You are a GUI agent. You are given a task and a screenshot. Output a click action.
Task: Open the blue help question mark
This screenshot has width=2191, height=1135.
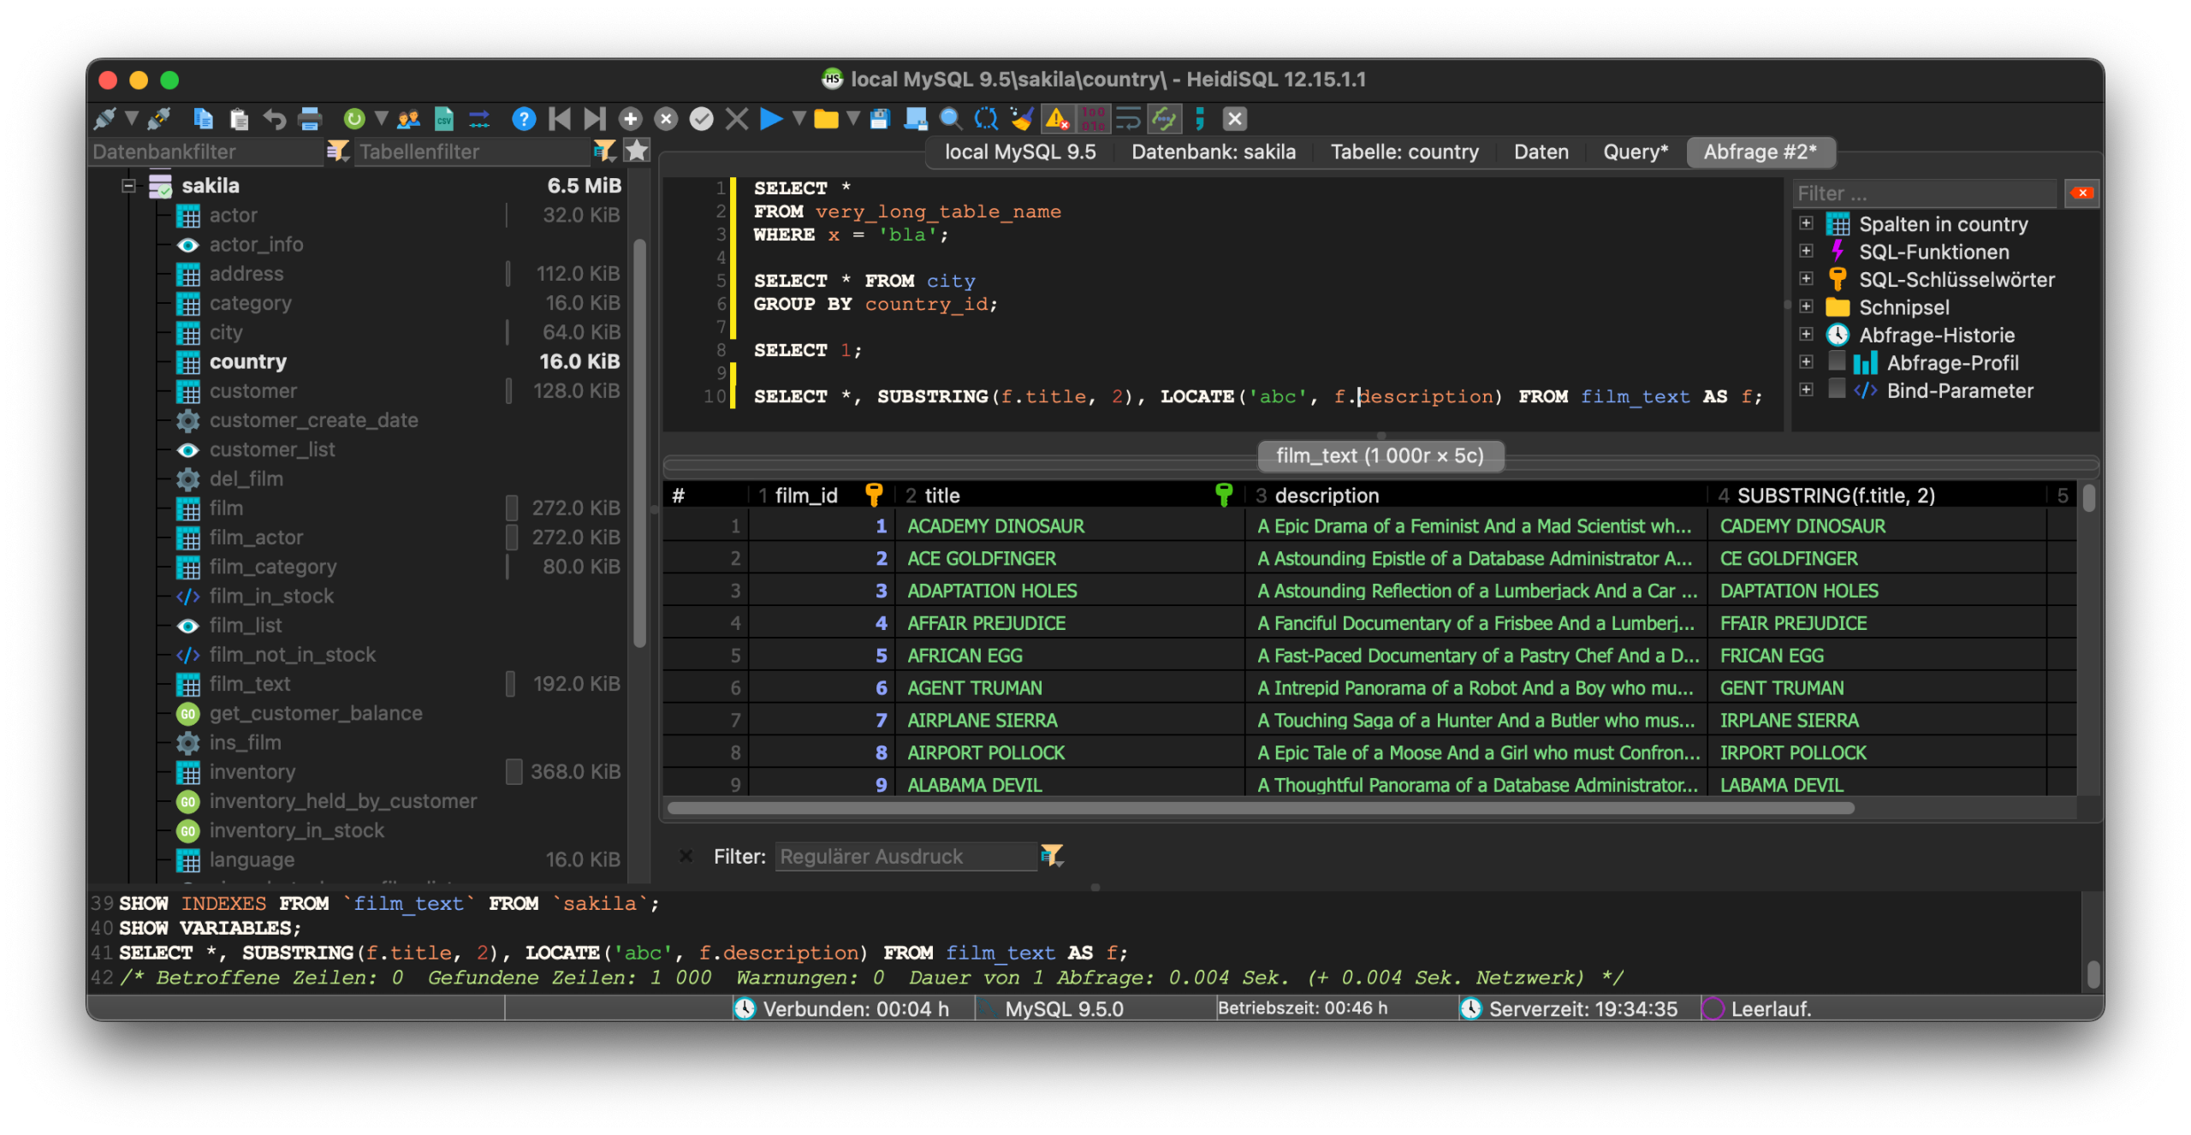click(x=524, y=118)
